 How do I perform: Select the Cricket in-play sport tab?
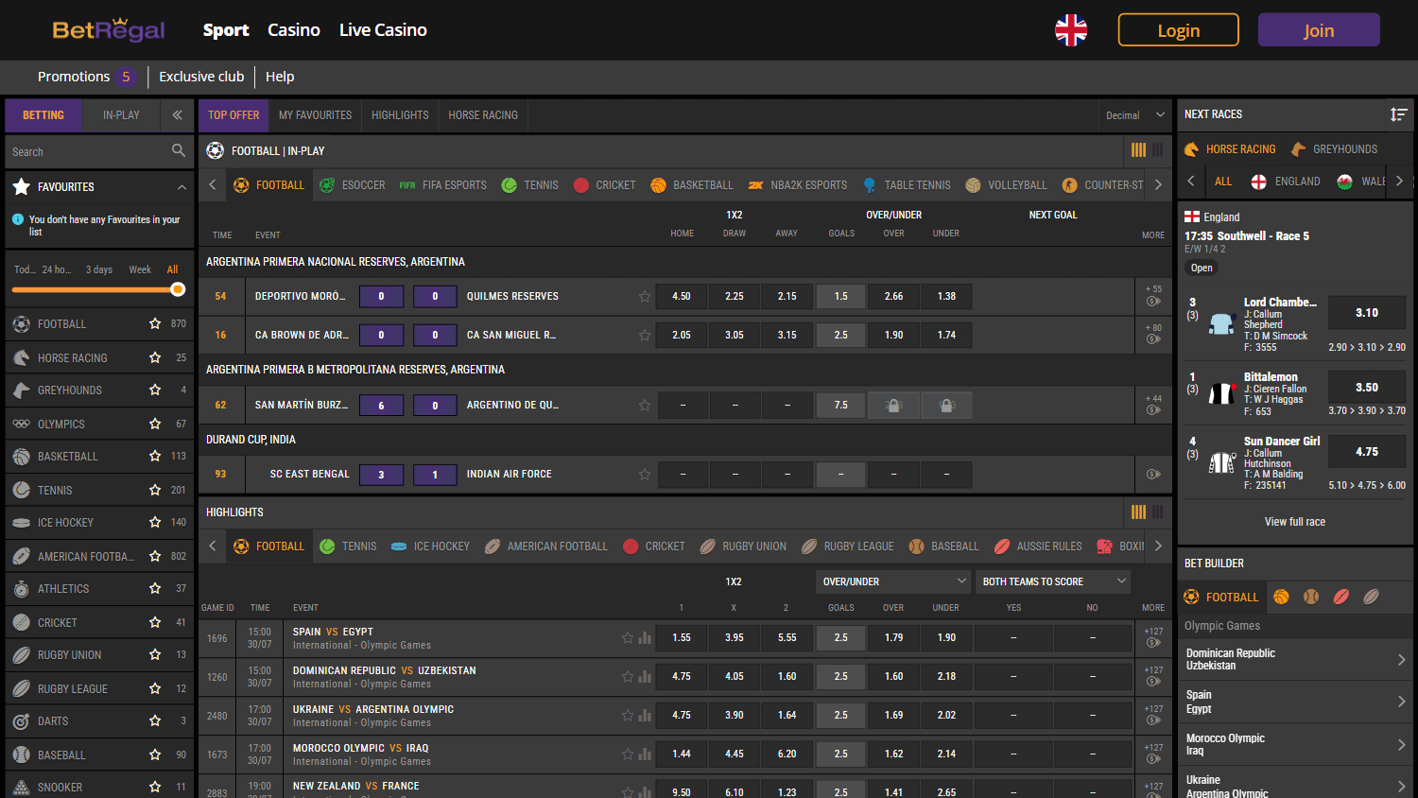604,185
